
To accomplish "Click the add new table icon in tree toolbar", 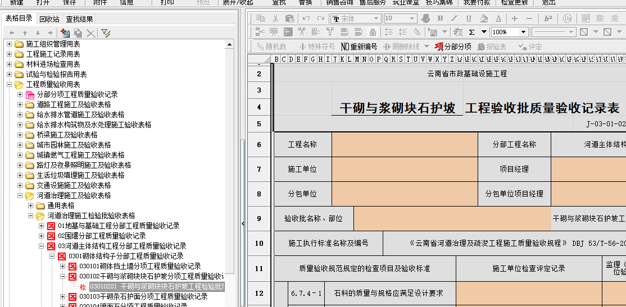I will coord(65,33).
